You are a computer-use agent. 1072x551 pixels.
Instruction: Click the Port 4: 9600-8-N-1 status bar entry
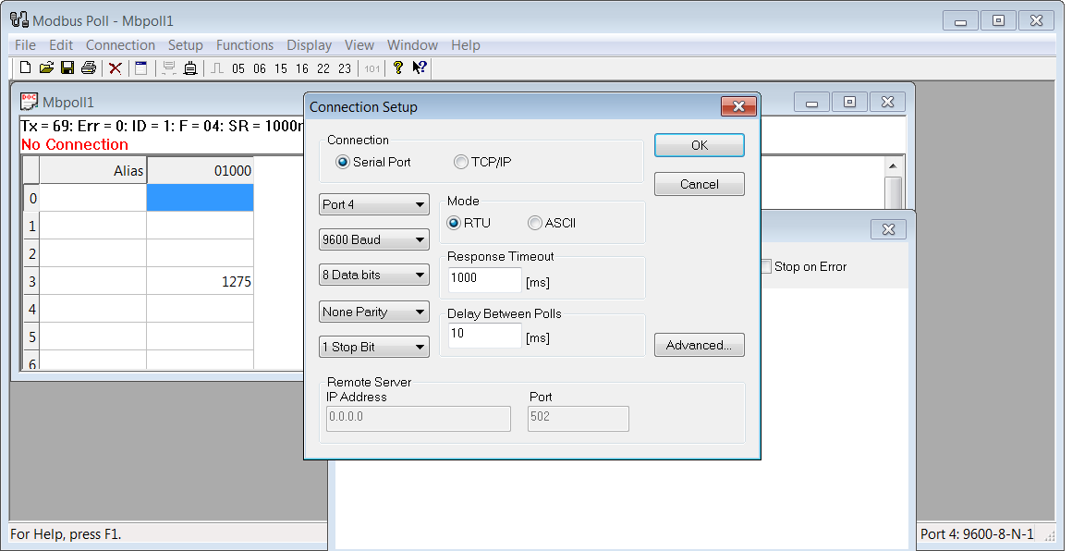pos(978,534)
